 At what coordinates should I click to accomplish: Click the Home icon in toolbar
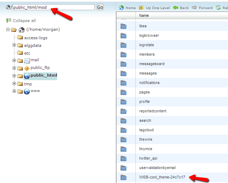121,8
